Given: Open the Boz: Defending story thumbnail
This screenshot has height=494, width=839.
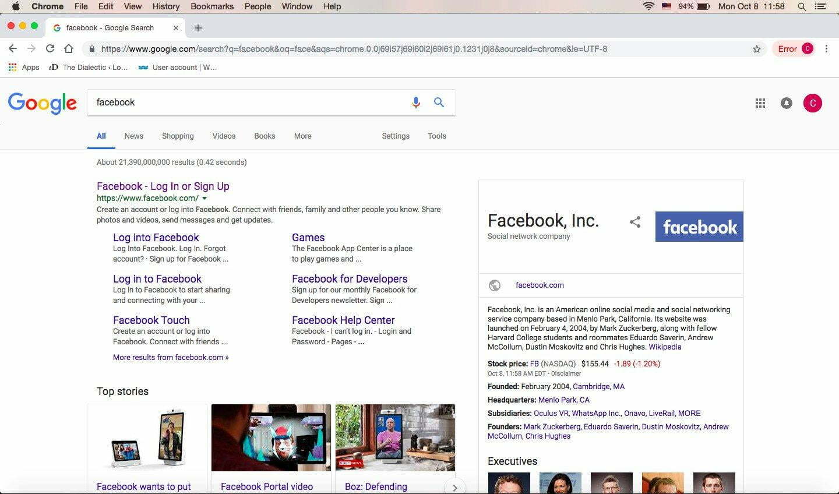Looking at the screenshot, I should coord(395,437).
